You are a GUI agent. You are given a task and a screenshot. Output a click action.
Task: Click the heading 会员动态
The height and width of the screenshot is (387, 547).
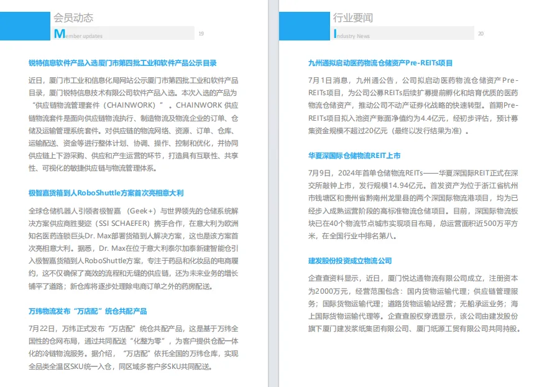click(73, 18)
